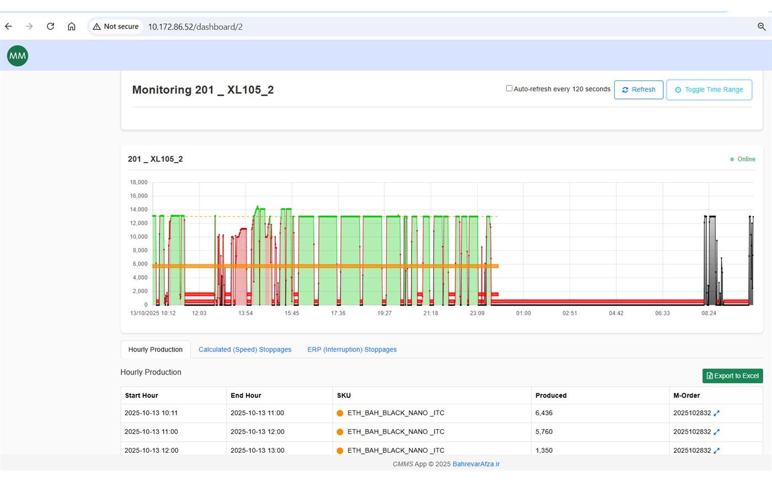
Task: Open Calculated (Speed) Stoppages tab
Action: coord(245,350)
